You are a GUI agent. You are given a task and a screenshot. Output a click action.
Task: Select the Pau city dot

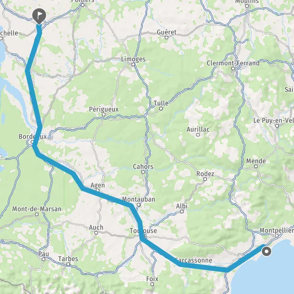pos(44,259)
